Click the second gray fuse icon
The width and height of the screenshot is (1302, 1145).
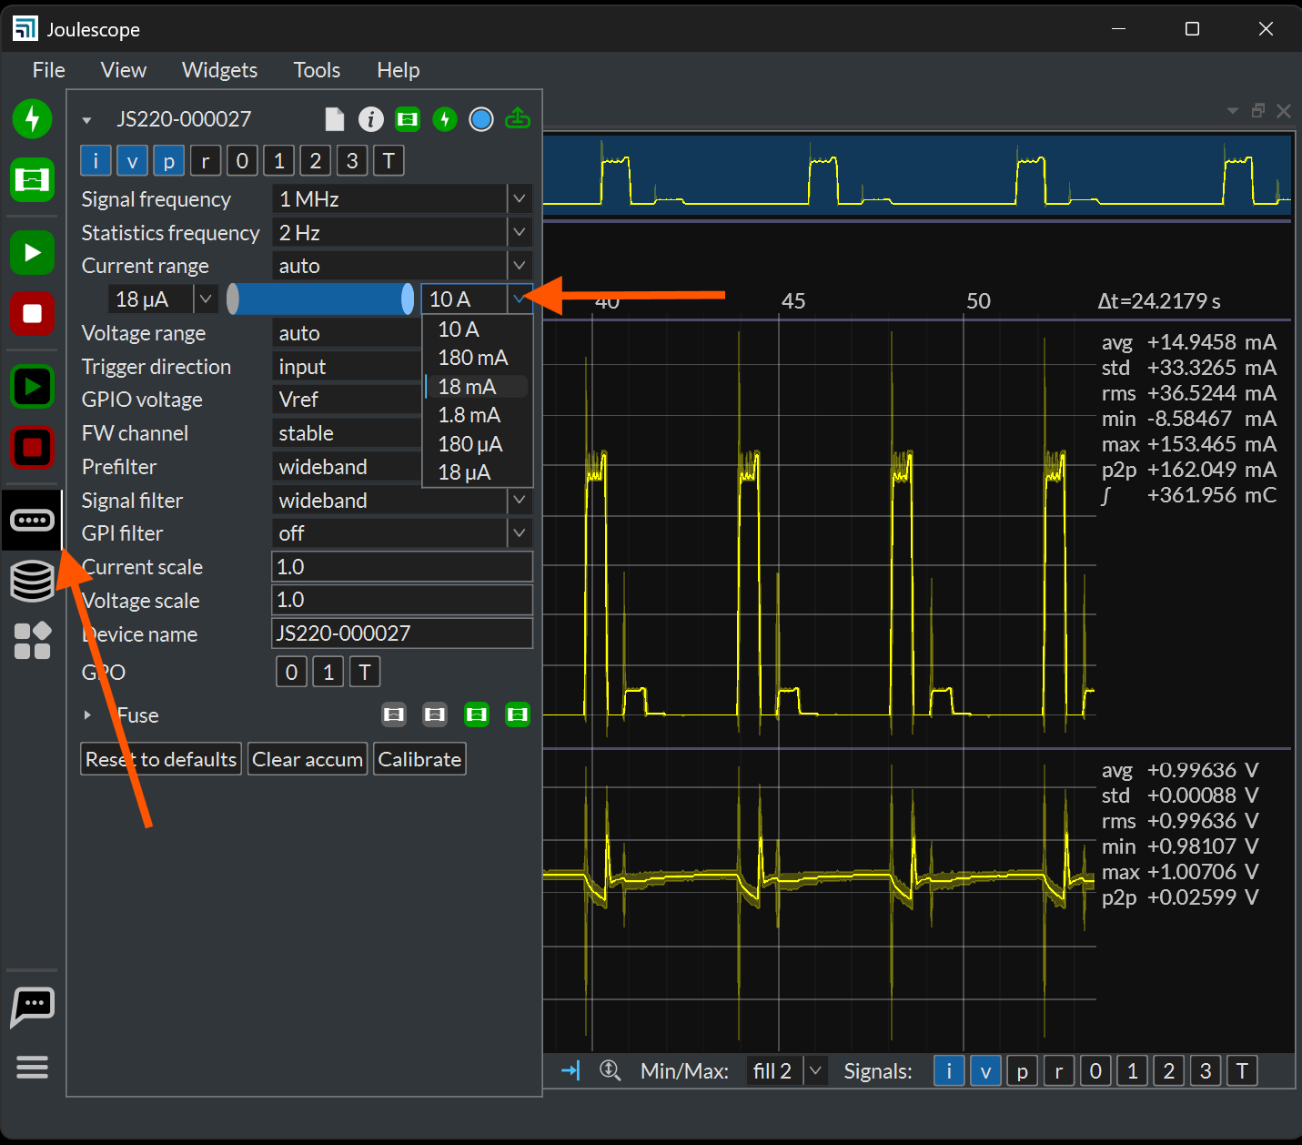(x=435, y=714)
